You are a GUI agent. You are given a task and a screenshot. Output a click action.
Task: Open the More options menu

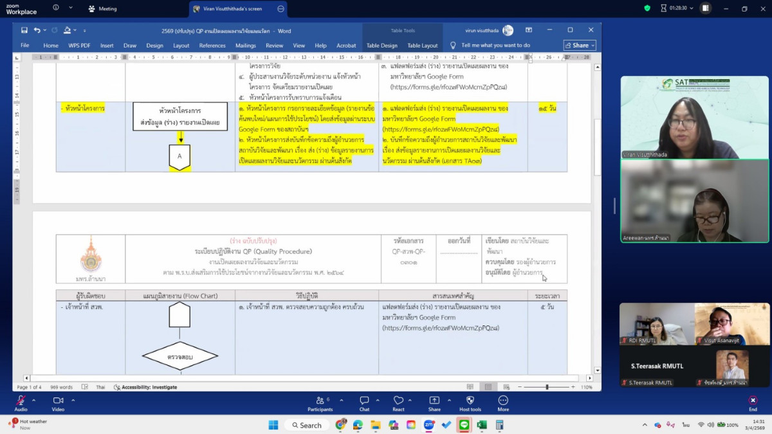tap(503, 401)
